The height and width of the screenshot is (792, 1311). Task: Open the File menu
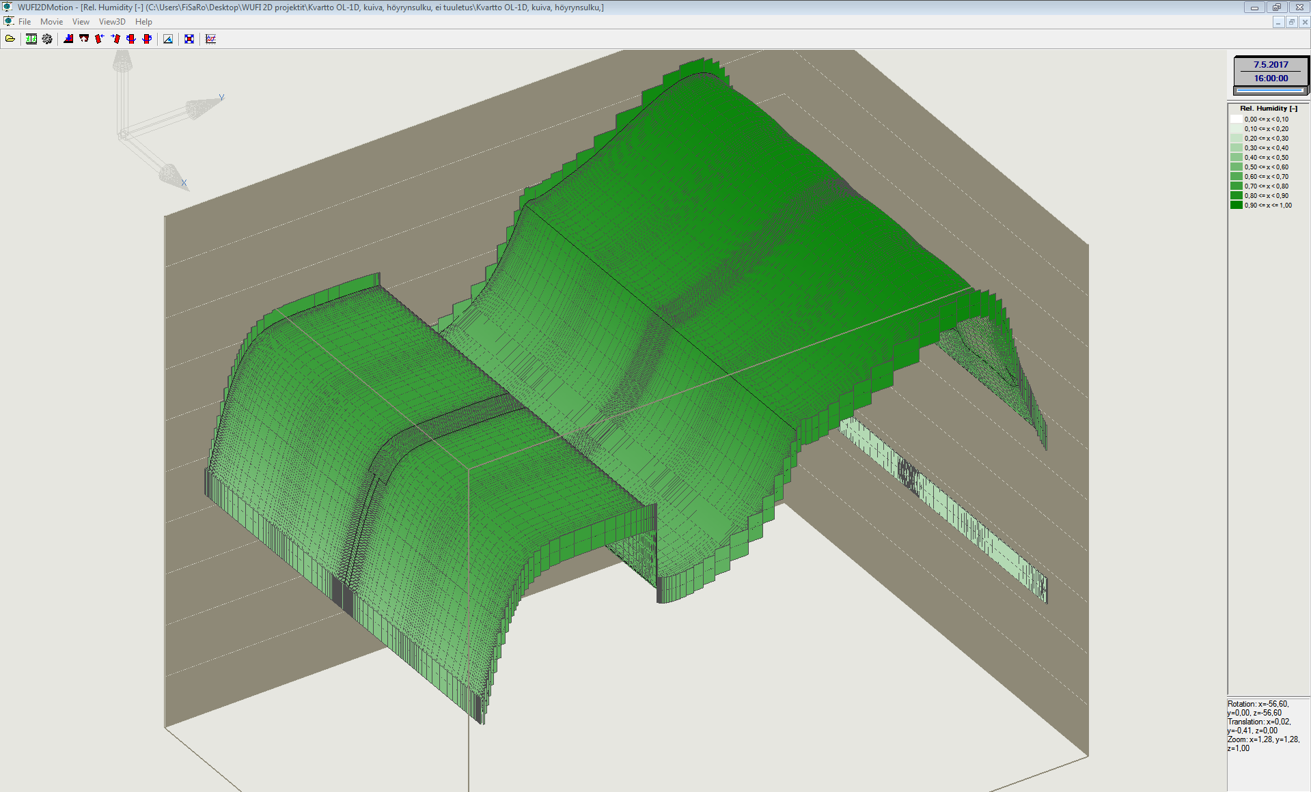click(x=25, y=22)
